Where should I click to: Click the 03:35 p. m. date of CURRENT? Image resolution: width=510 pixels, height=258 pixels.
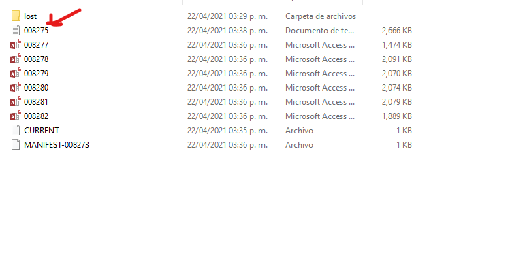227,131
